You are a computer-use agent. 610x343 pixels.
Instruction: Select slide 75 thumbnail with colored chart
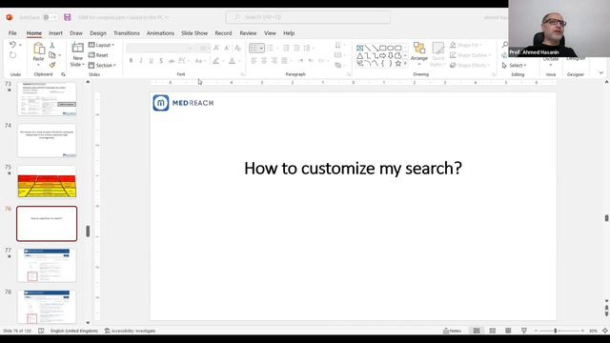click(47, 182)
